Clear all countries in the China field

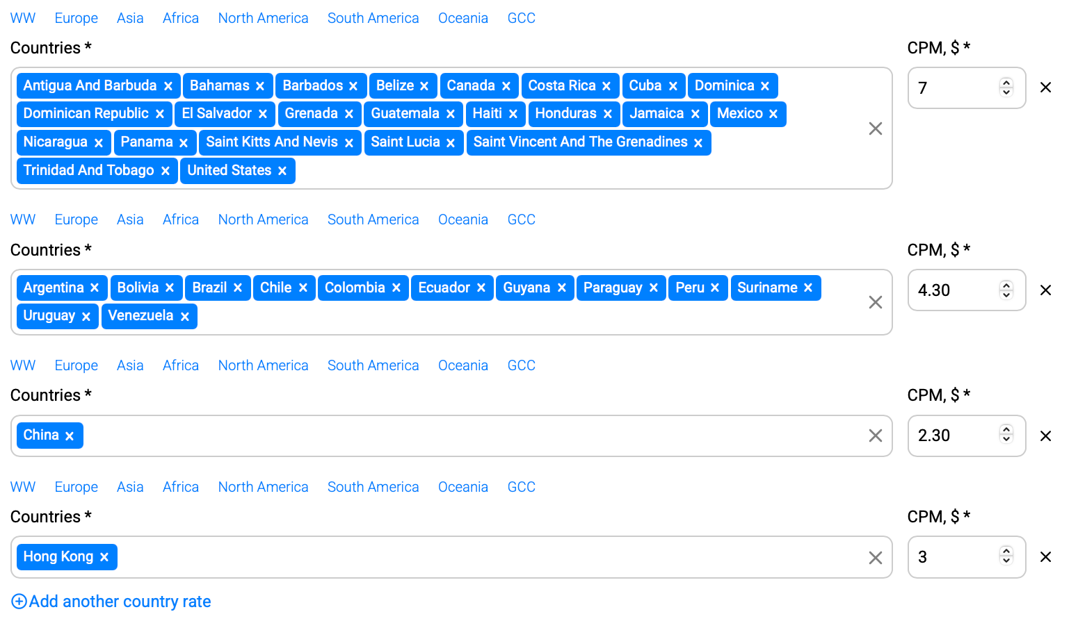(875, 436)
